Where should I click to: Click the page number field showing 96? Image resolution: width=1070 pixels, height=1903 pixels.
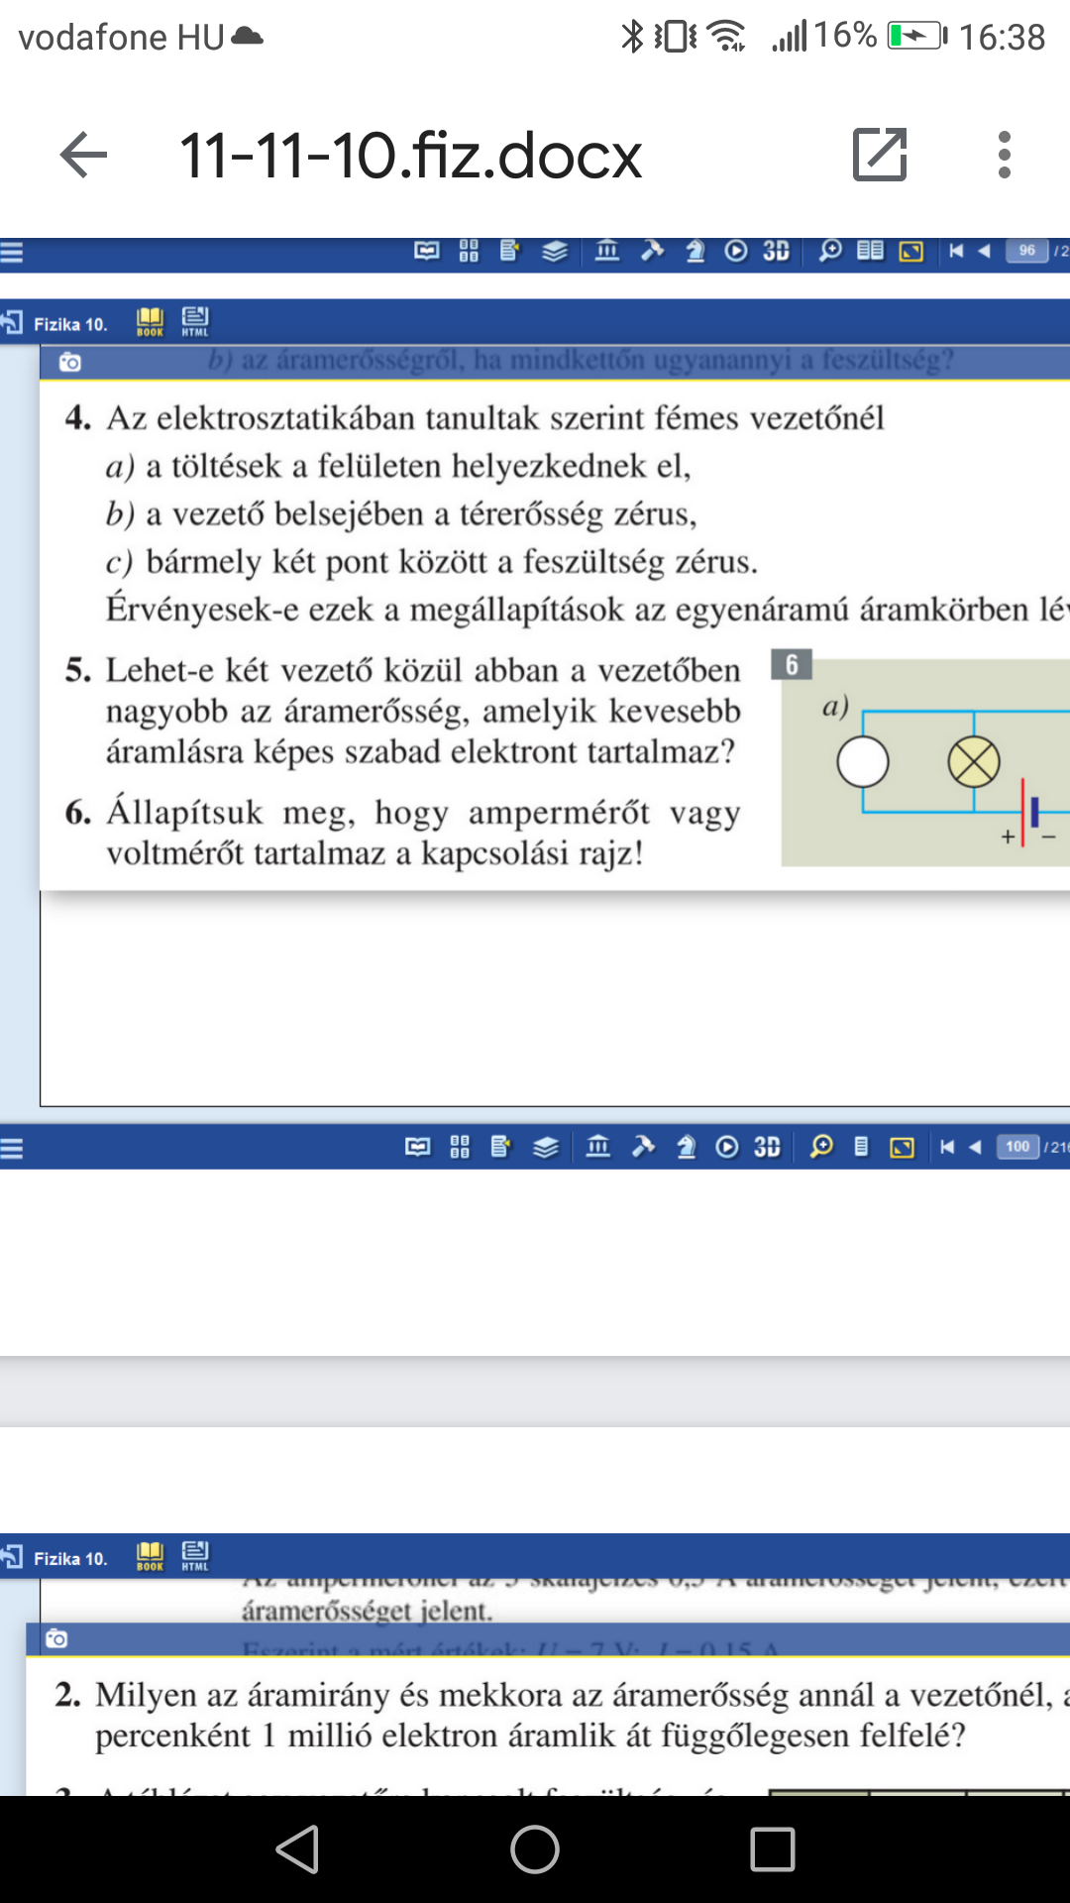pos(1026,251)
